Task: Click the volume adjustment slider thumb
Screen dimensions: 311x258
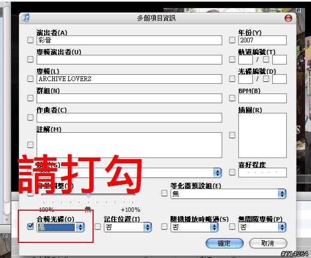Action: (x=88, y=195)
